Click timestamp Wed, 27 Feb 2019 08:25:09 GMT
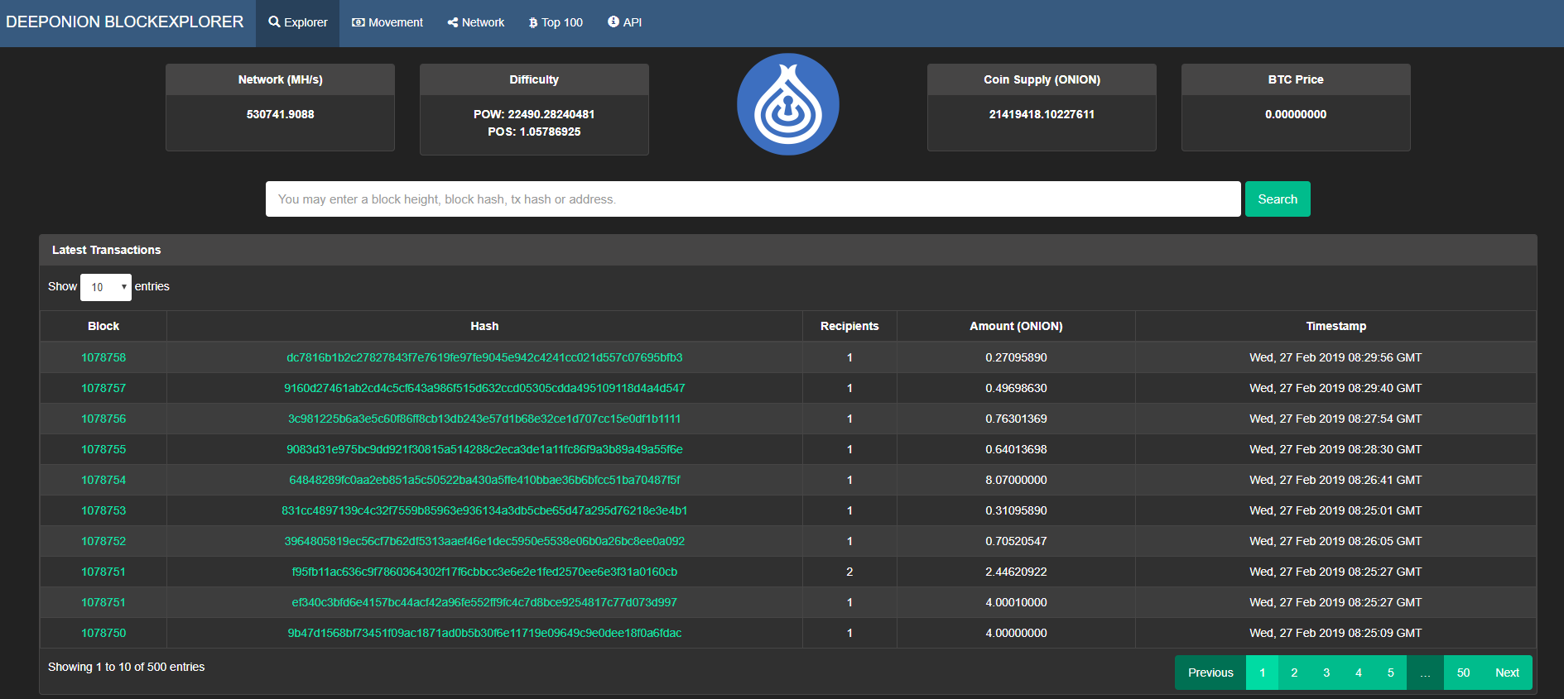This screenshot has height=699, width=1564. (1335, 633)
